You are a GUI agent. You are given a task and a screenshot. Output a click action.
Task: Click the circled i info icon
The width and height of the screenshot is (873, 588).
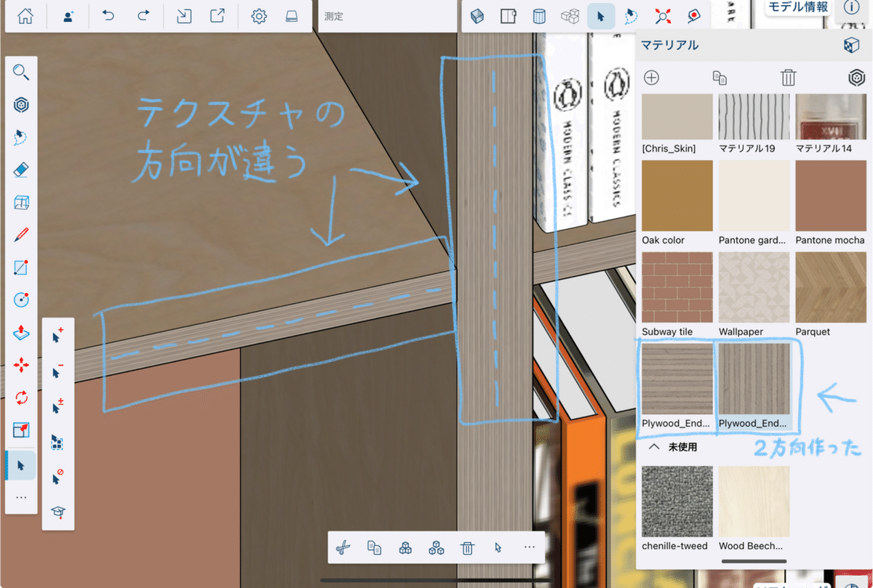tap(852, 7)
